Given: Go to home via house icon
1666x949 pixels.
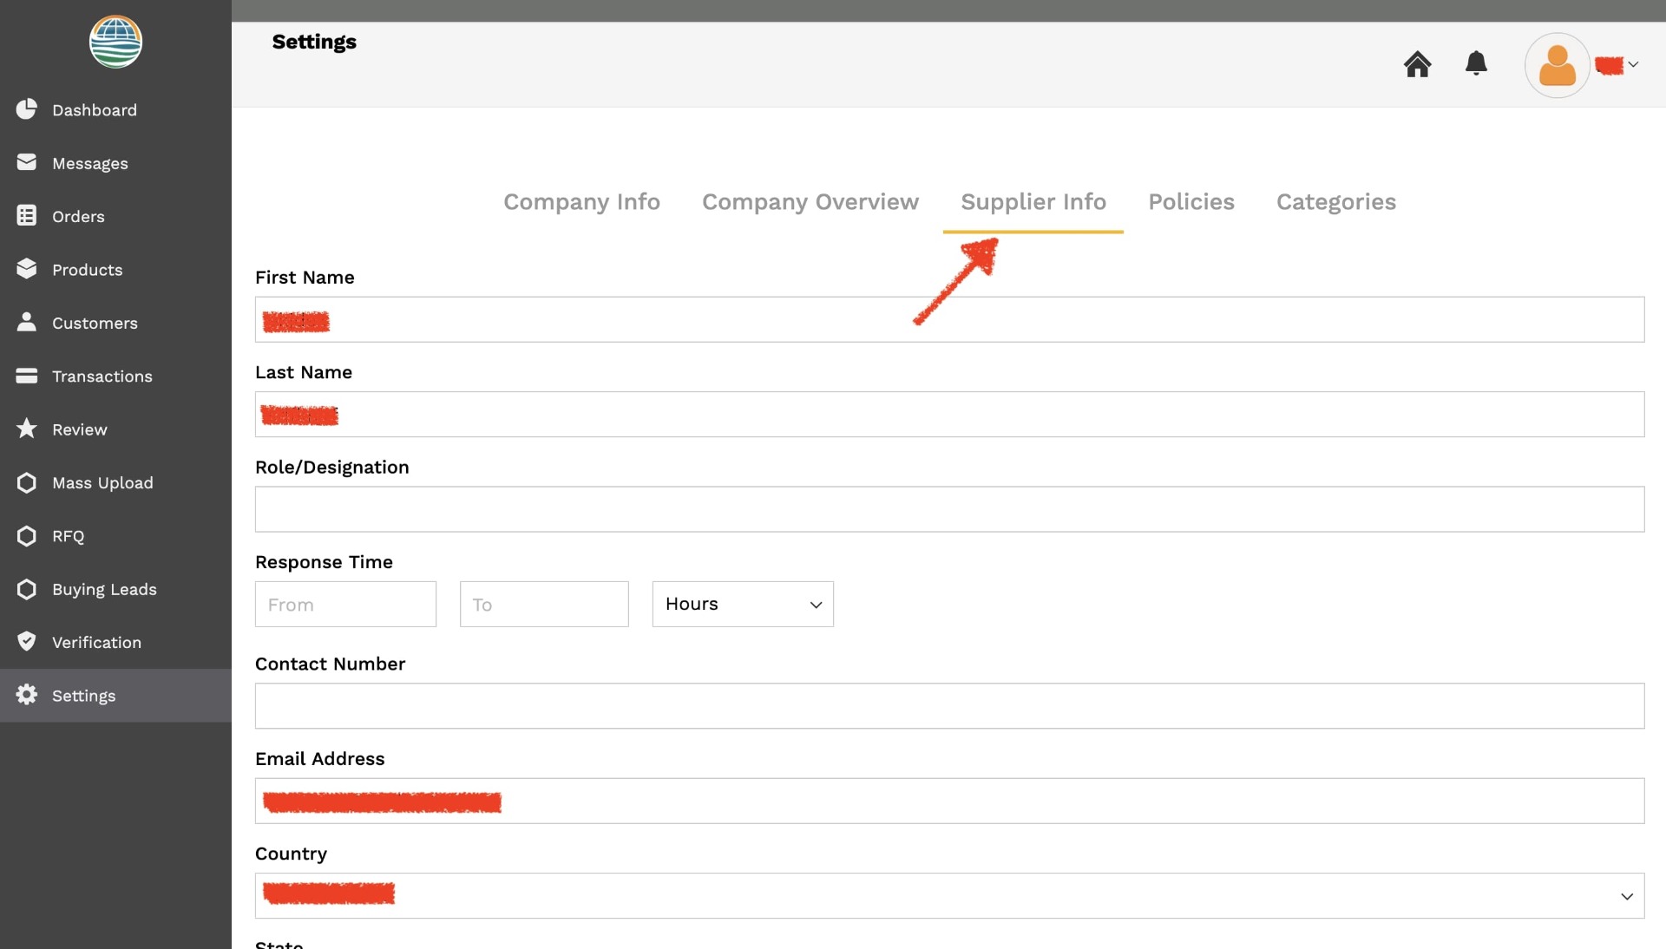Looking at the screenshot, I should [x=1418, y=64].
